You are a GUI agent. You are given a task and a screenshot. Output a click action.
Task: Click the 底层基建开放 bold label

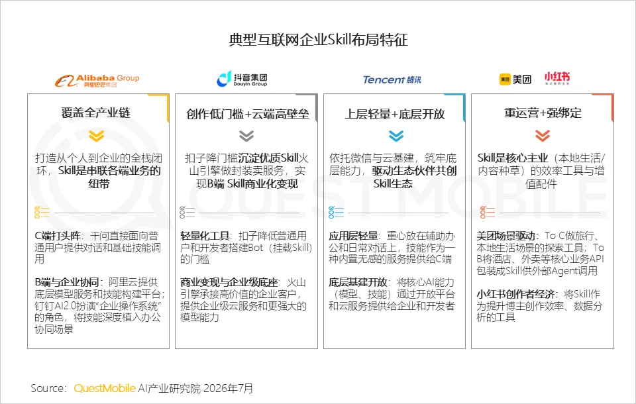tap(357, 282)
